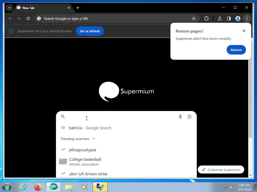The image size is (257, 192).
Task: Toggle the side panel icon
Action: [229, 18]
